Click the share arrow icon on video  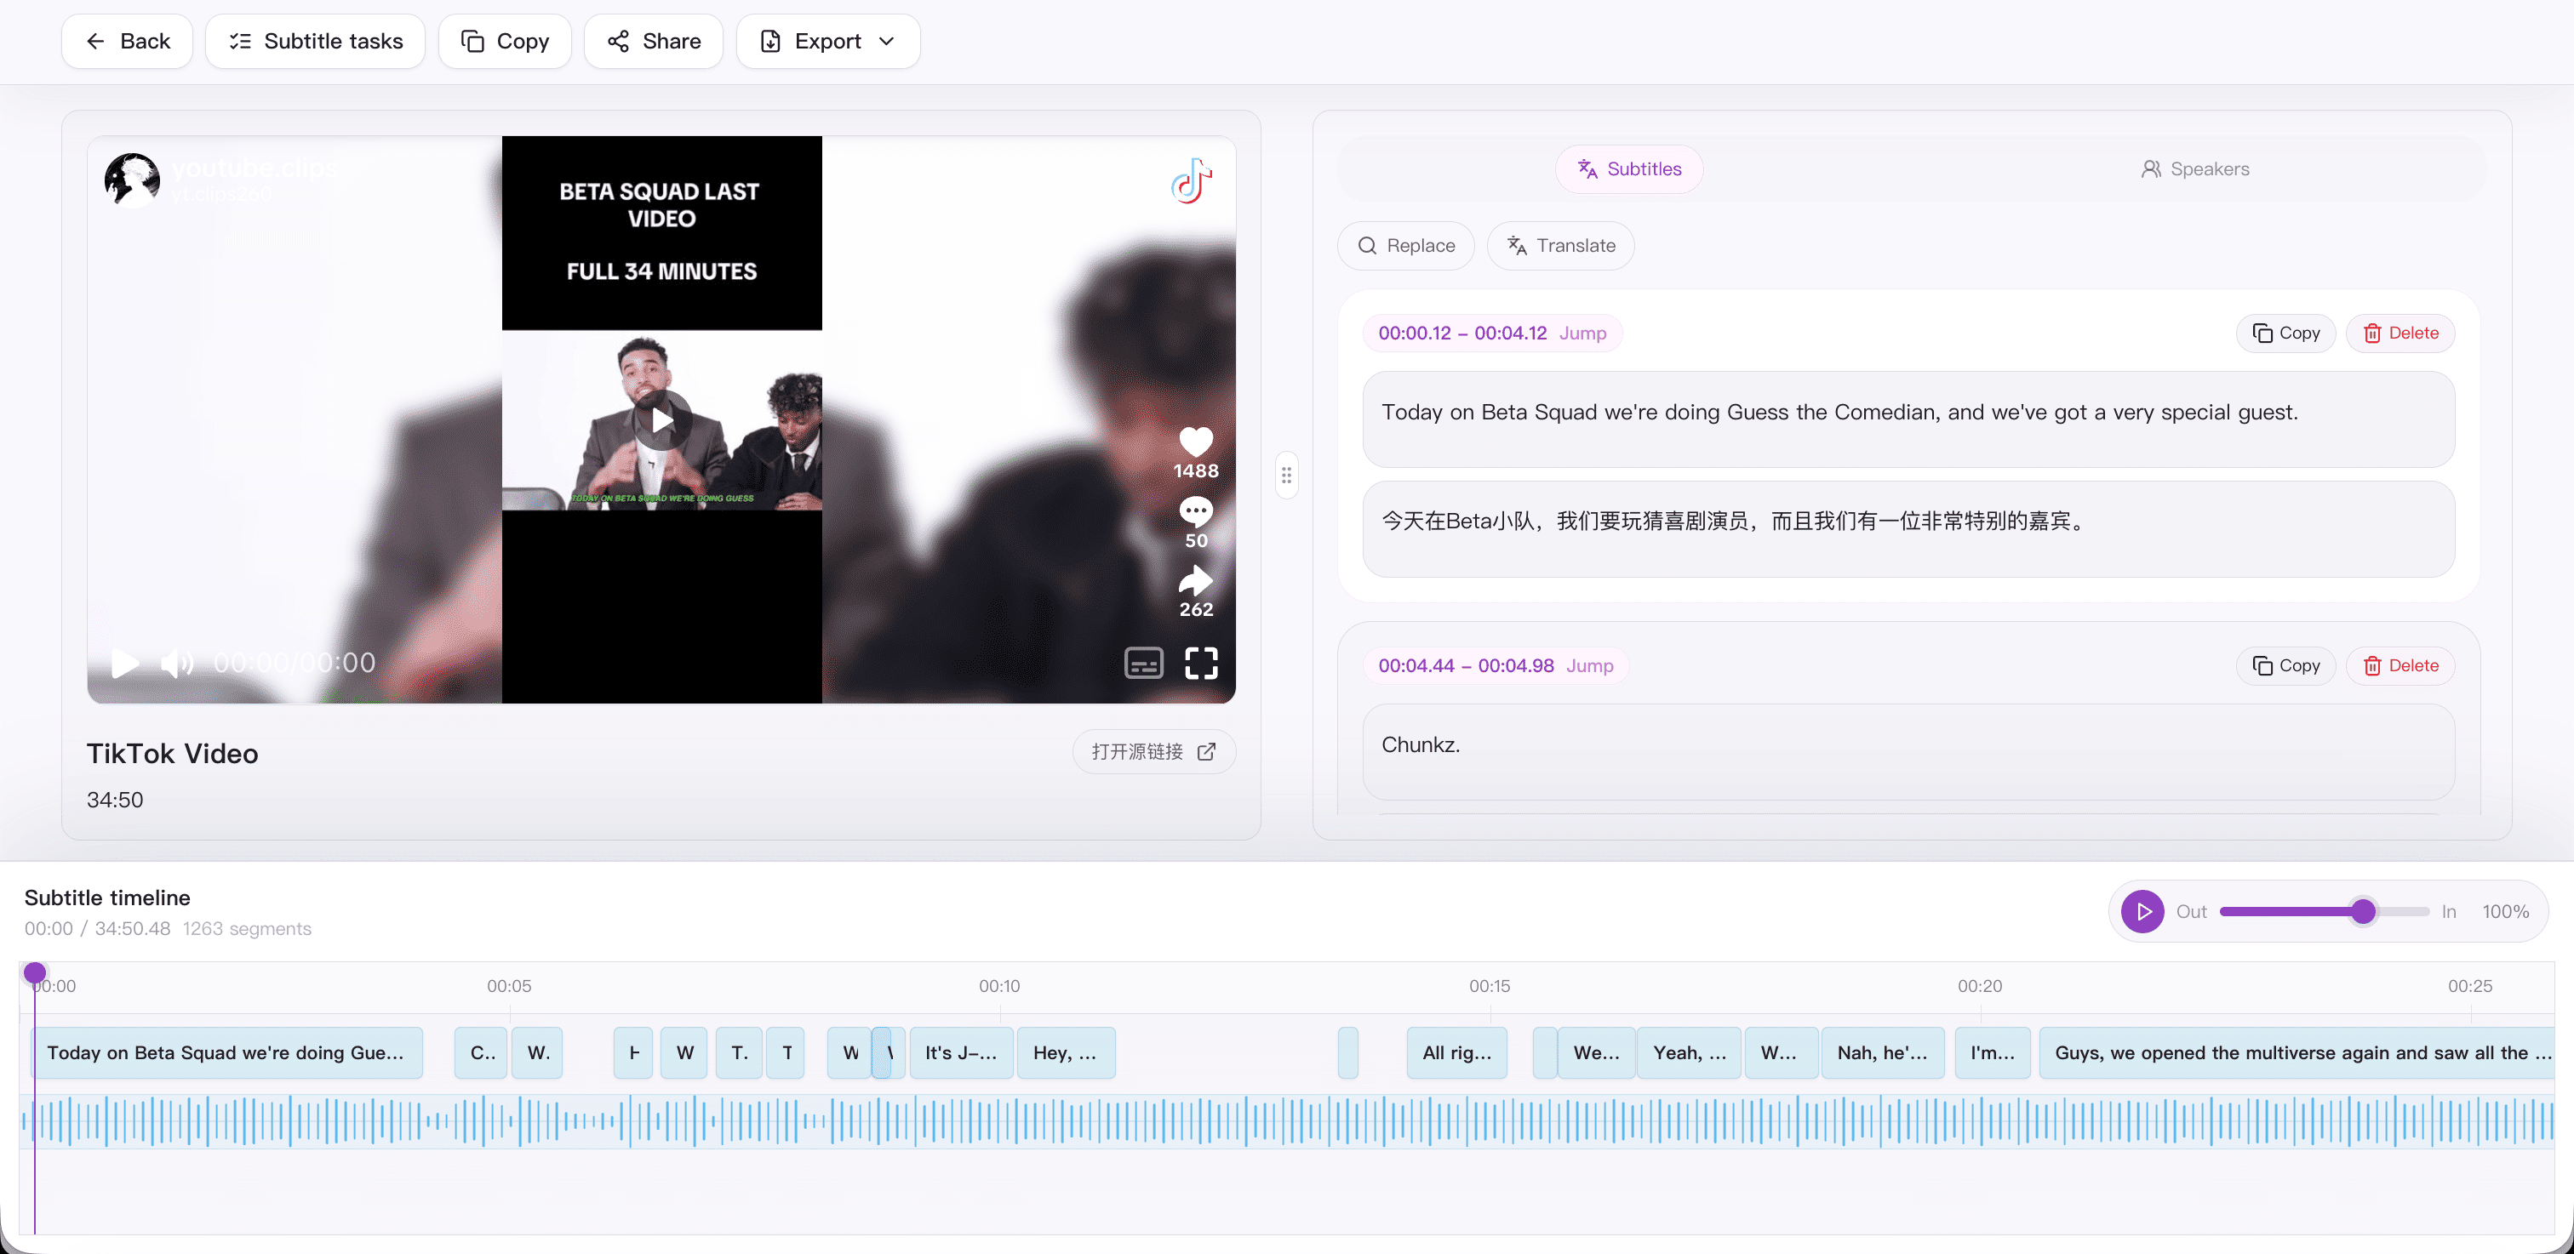pyautogui.click(x=1196, y=580)
